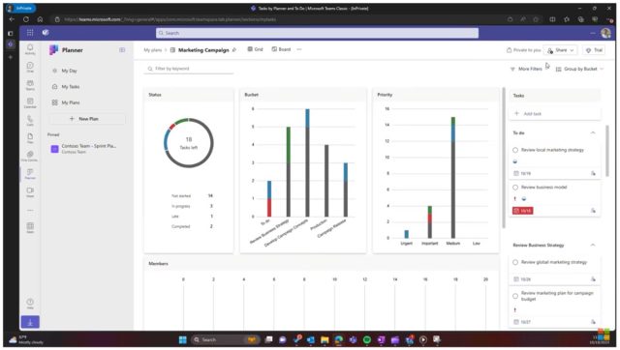This screenshot has width=620, height=350.
Task: Click the tall Medium priority bar
Action: point(453,177)
